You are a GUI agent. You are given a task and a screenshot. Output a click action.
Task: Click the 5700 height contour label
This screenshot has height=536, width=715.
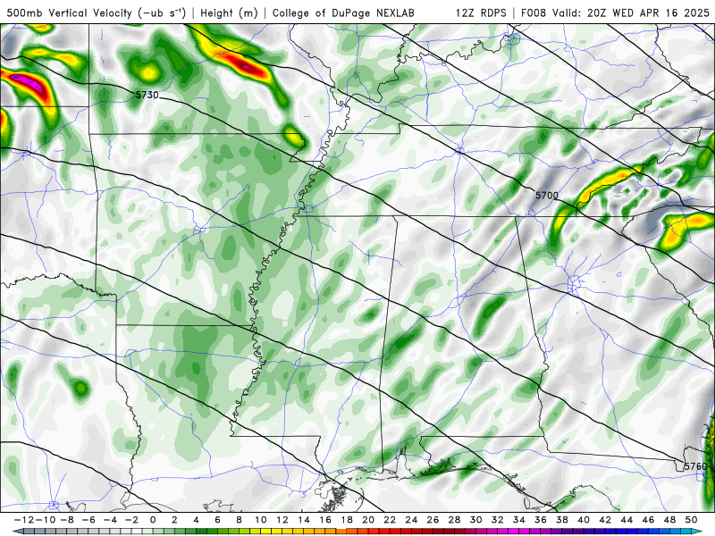click(x=546, y=195)
